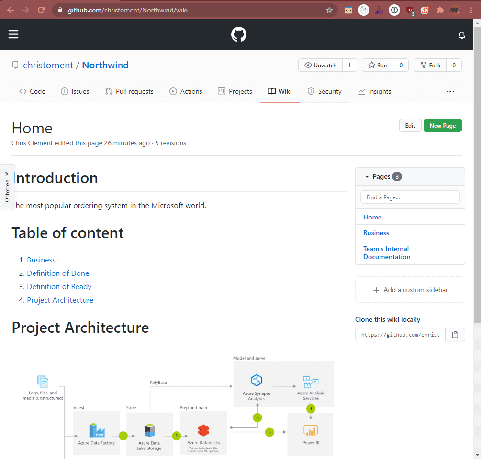Expand the Octotree sidebar panel
The image size is (481, 459).
(7, 186)
